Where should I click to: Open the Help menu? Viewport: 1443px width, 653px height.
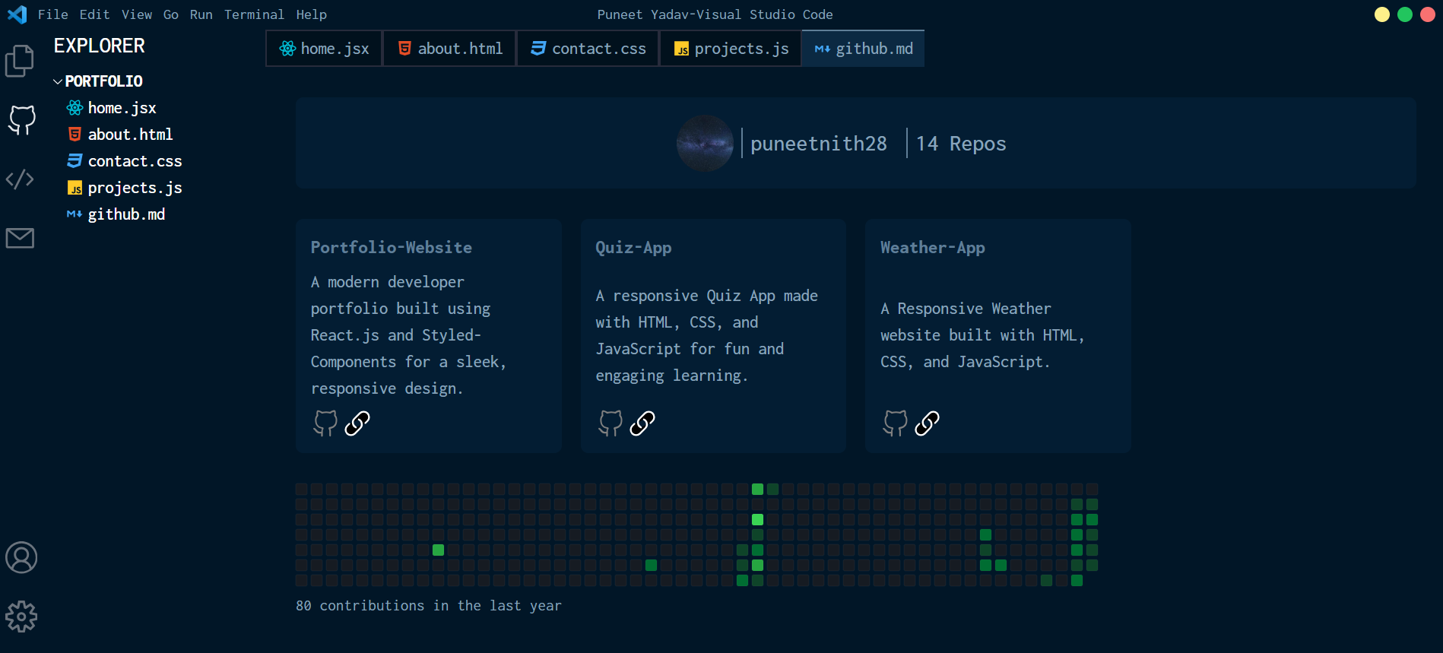pyautogui.click(x=312, y=14)
